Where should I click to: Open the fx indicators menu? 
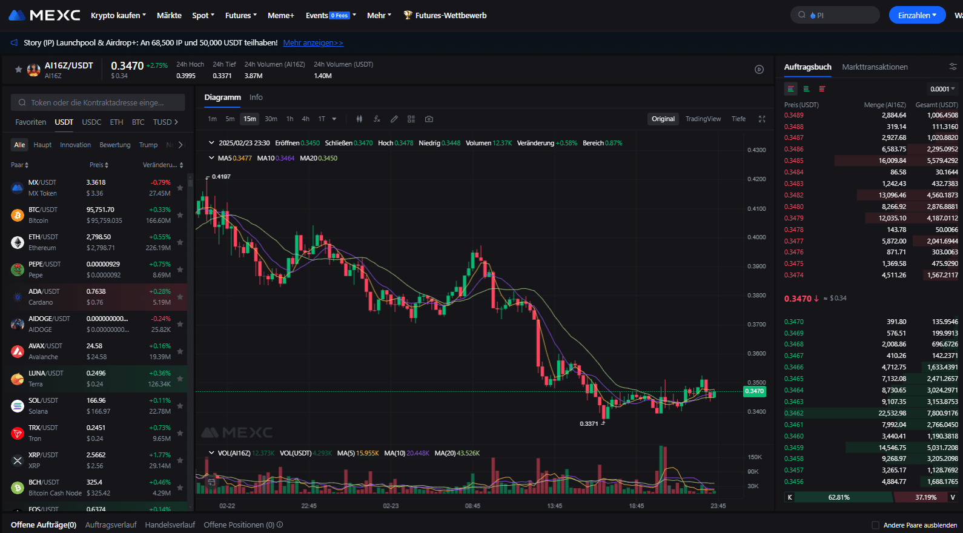coord(377,119)
